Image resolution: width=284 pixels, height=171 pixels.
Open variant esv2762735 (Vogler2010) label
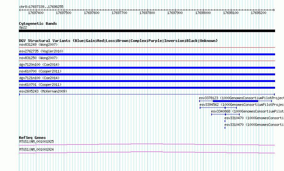pos(41,51)
